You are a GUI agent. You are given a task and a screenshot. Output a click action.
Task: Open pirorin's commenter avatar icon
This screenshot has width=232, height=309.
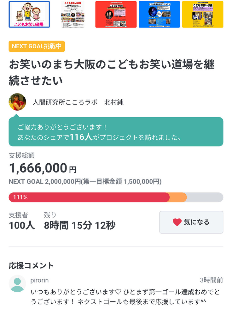(x=17, y=284)
